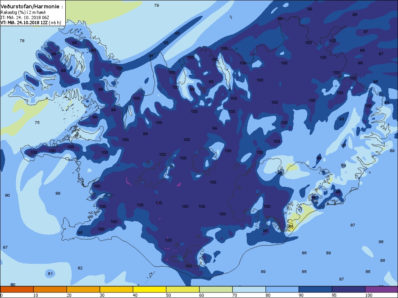398x298 pixels.
Task: Click the 'Rakastig (%) í 2 m hæð' label
Action: click(x=23, y=12)
